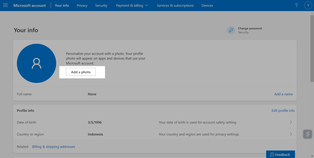314x158 pixels.
Task: Click the Date of birth label
Action: pos(27,122)
